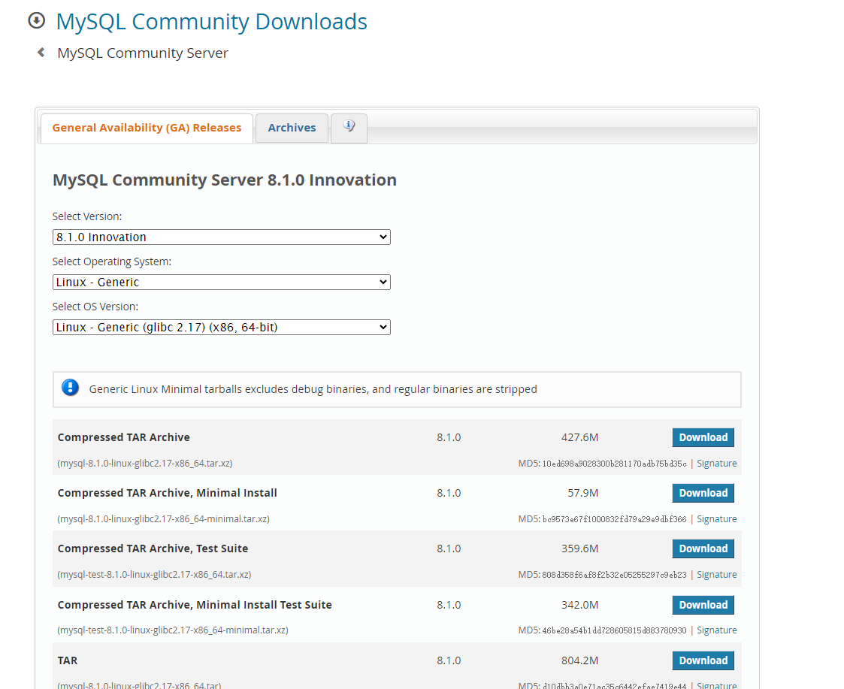
Task: Download the Compressed TAR Archive 427.6M
Action: [x=703, y=437]
